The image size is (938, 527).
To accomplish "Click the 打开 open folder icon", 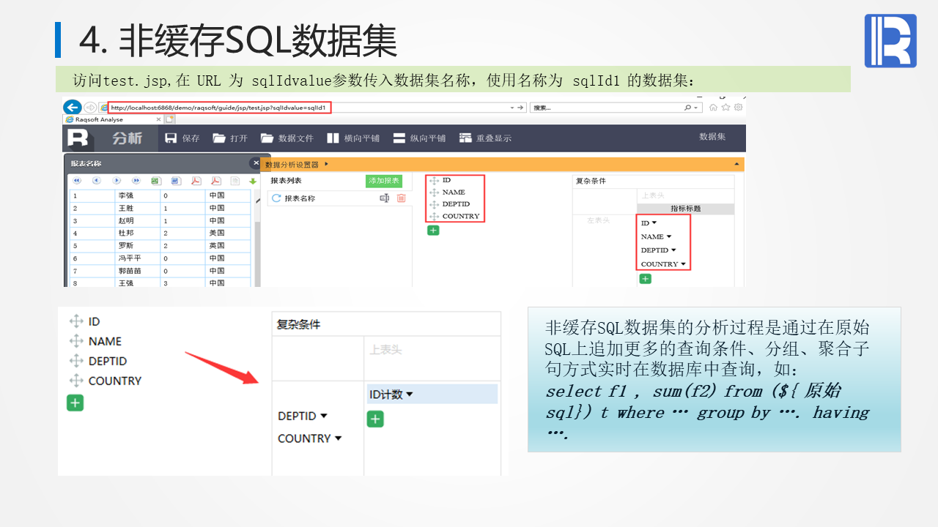I will tap(218, 138).
